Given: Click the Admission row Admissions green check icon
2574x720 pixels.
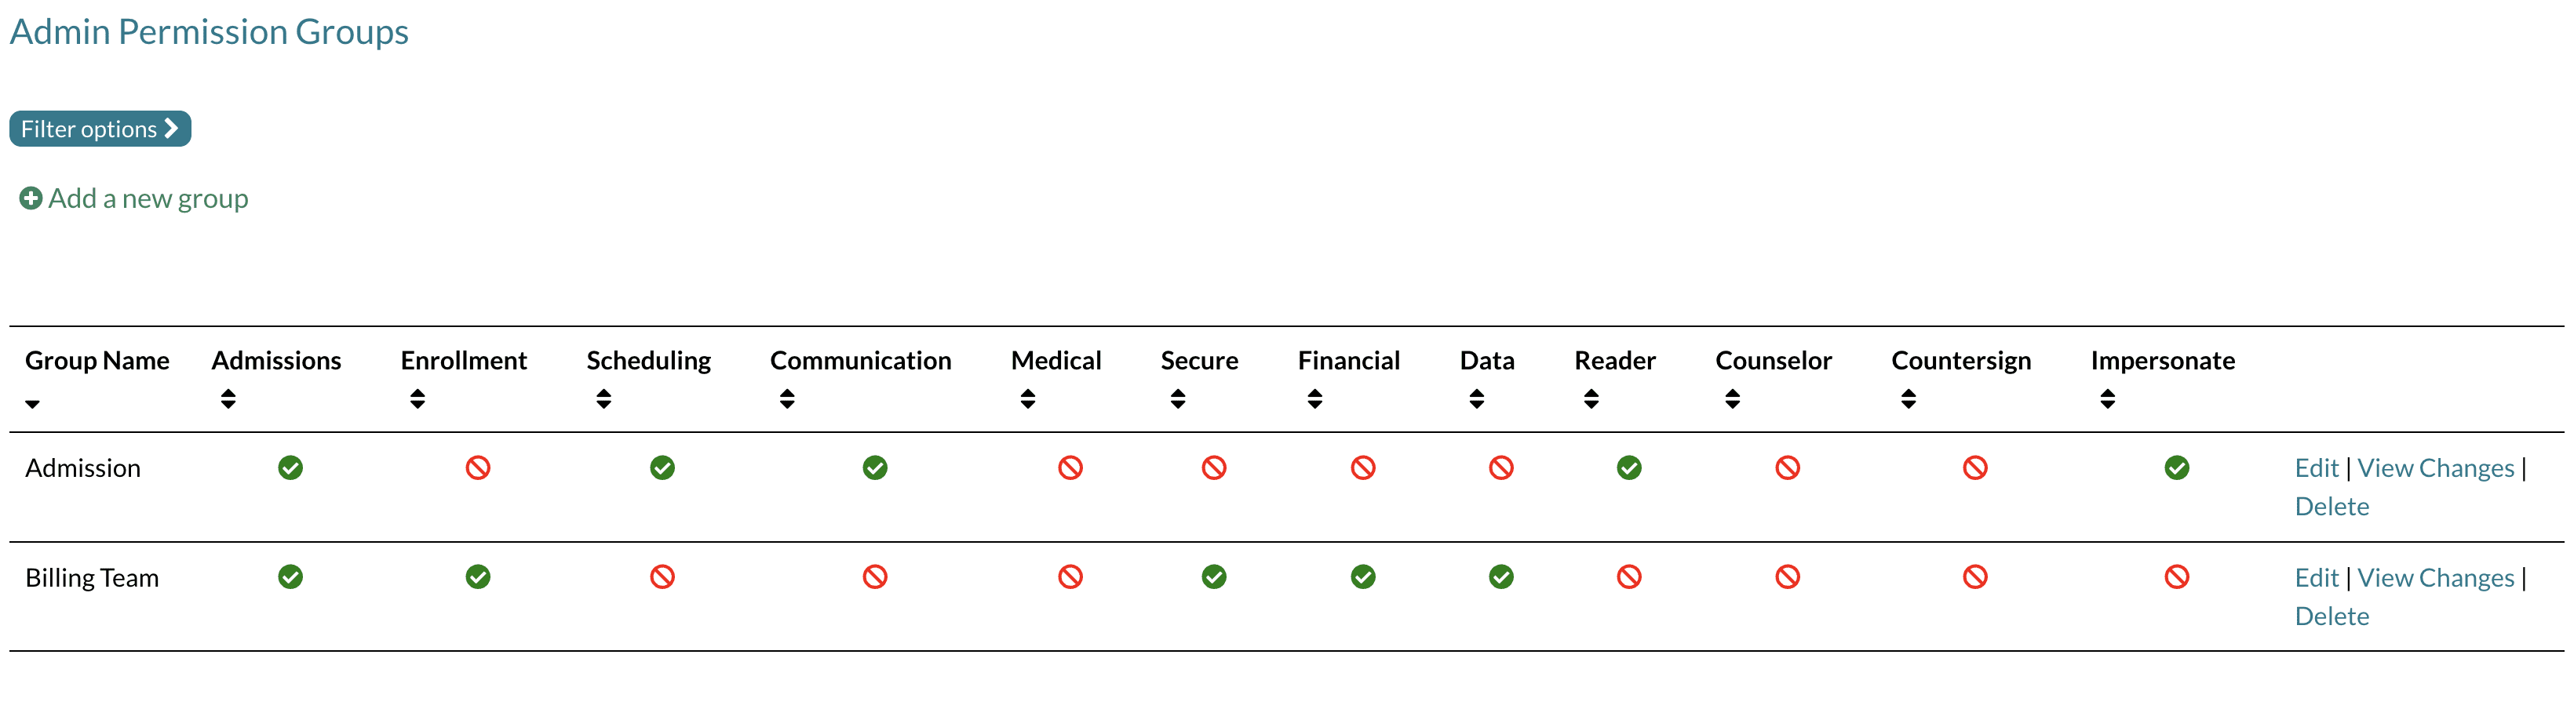Looking at the screenshot, I should 291,467.
